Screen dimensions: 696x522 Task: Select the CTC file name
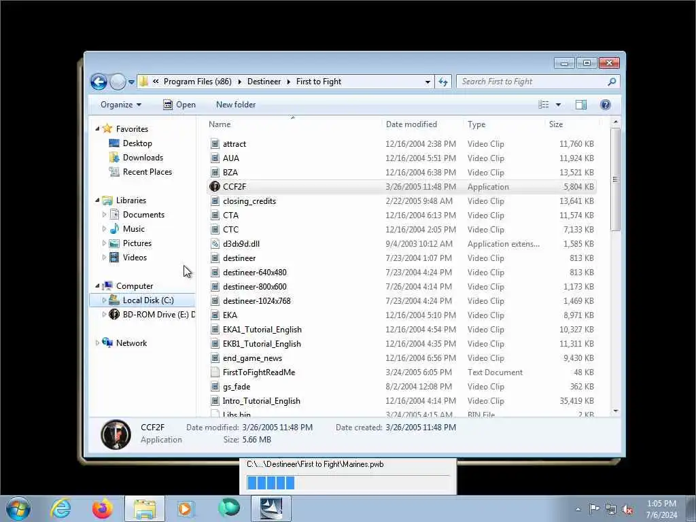(x=230, y=230)
